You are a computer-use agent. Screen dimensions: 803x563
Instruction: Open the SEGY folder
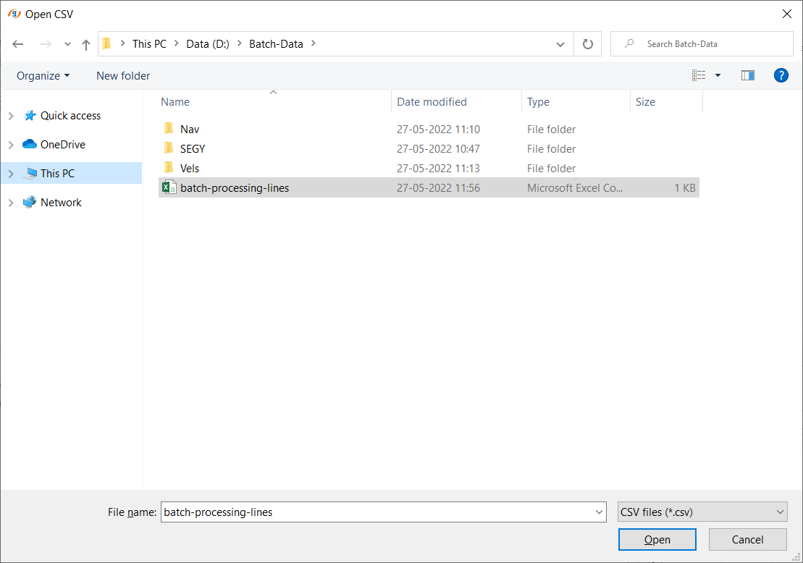tap(192, 149)
